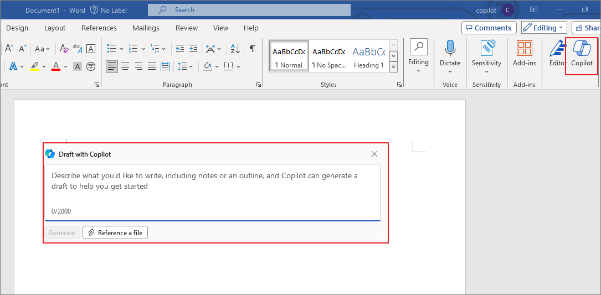Expand paragraph shading dropdown arrow
The height and width of the screenshot is (295, 601).
point(217,66)
